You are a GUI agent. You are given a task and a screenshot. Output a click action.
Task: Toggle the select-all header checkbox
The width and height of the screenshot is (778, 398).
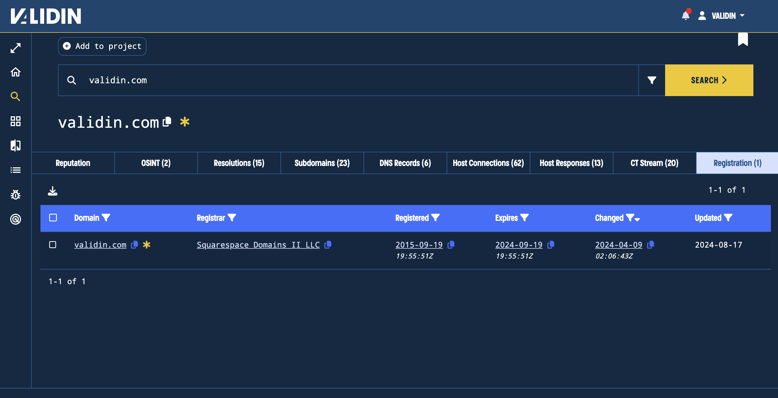tap(53, 217)
